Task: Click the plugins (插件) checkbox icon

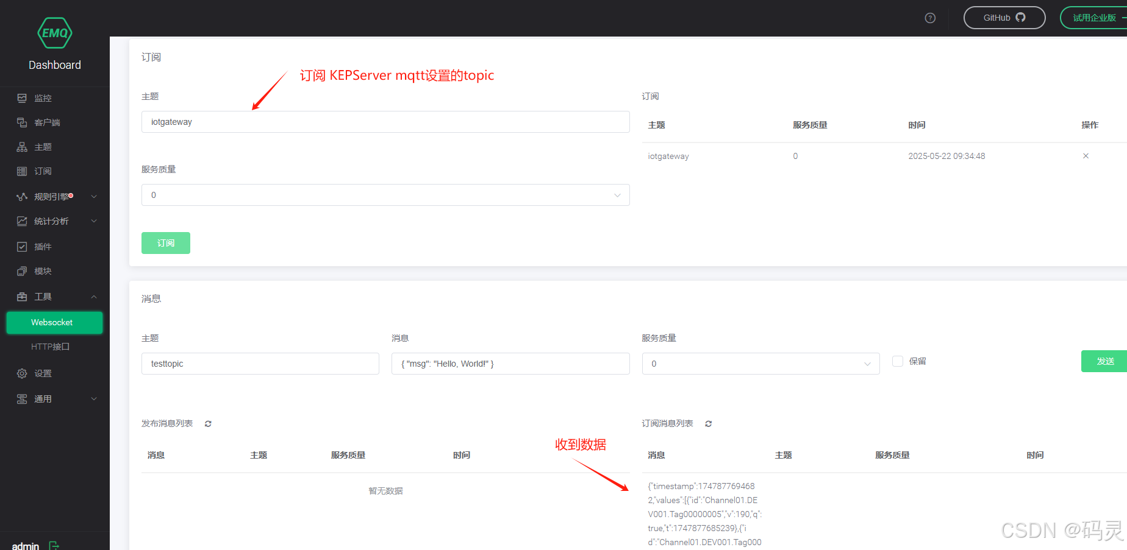Action: [22, 247]
